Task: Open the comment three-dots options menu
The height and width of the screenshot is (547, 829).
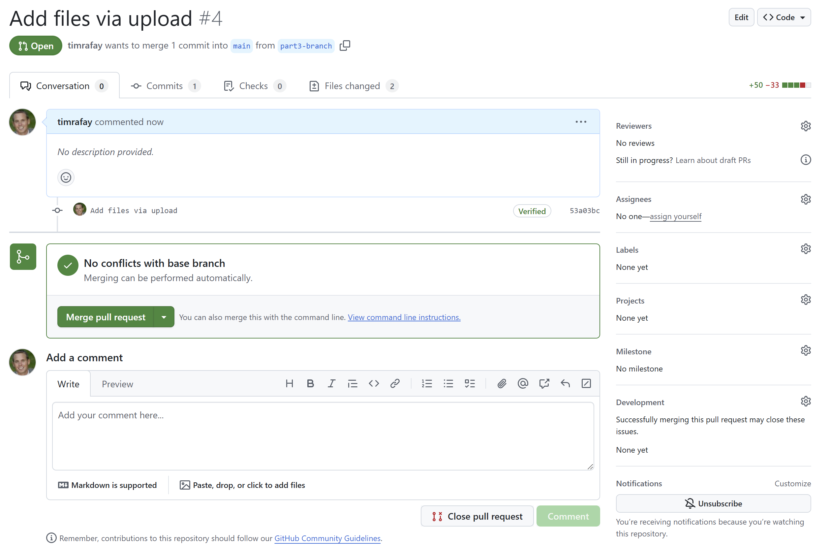Action: pyautogui.click(x=580, y=122)
